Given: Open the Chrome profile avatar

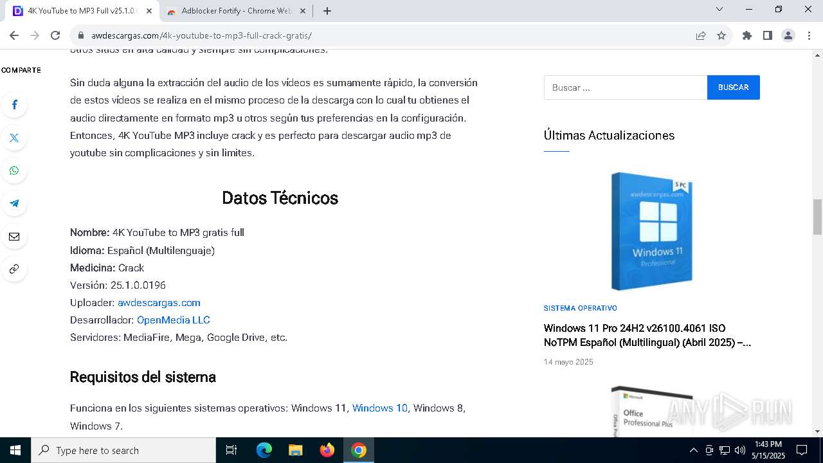Looking at the screenshot, I should pyautogui.click(x=788, y=35).
